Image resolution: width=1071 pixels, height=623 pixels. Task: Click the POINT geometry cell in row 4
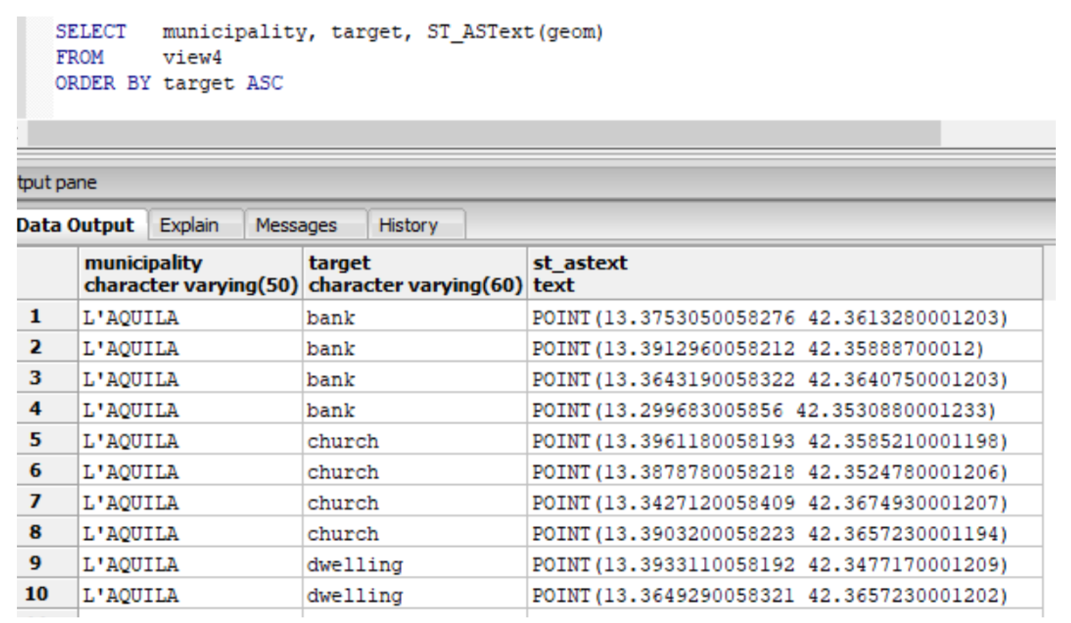click(763, 410)
